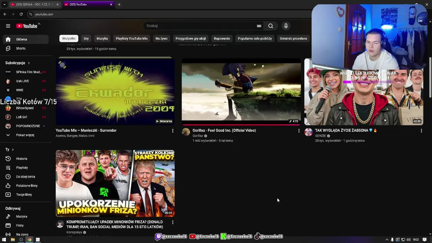
Task: Select the Playlisty YouTube Mix chip
Action: tap(132, 38)
